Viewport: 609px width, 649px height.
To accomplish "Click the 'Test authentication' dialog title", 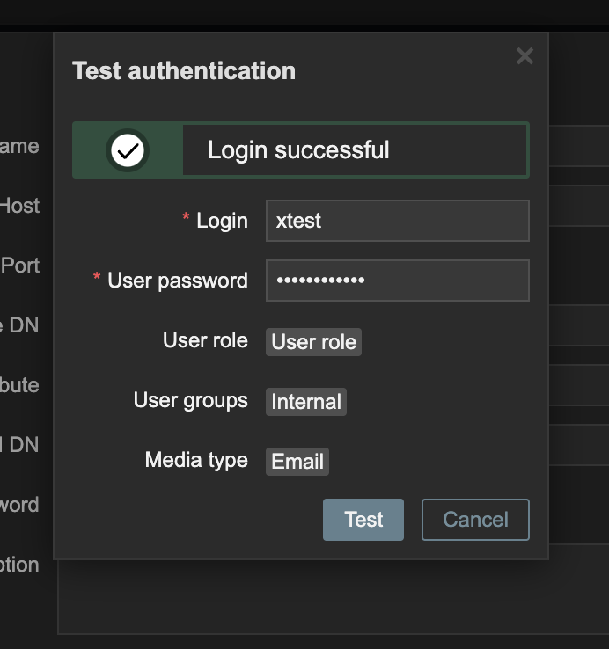I will [184, 71].
